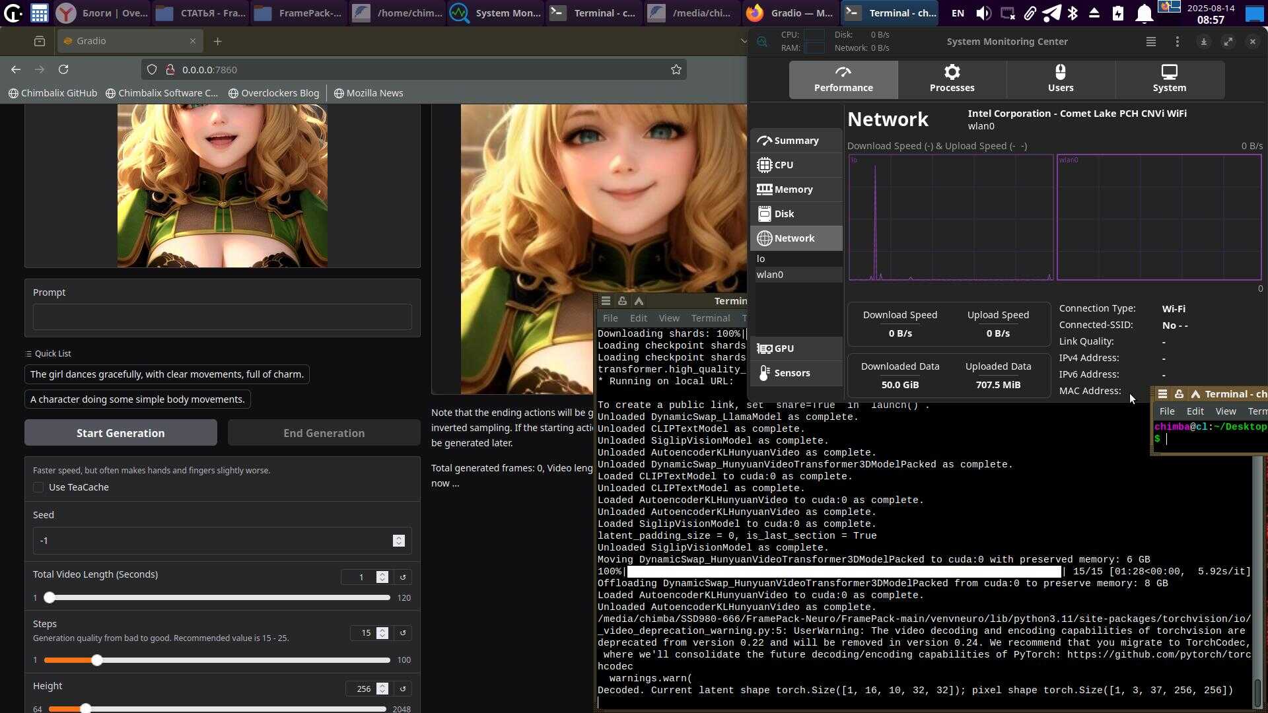Open terminal Edit menu
The height and width of the screenshot is (713, 1268).
pos(638,318)
